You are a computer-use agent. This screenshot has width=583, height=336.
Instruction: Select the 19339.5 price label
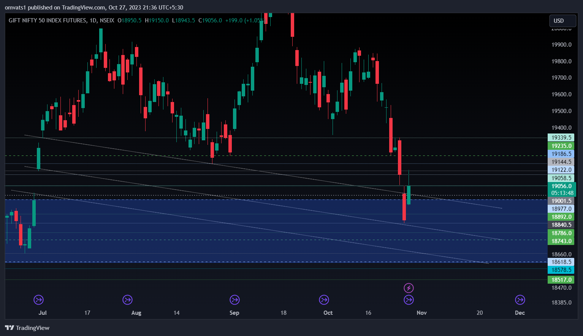561,138
